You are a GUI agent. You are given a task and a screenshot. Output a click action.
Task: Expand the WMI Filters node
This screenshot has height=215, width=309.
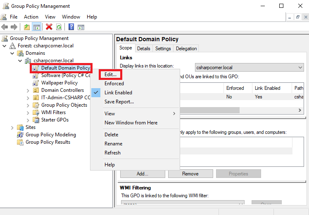click(x=28, y=112)
